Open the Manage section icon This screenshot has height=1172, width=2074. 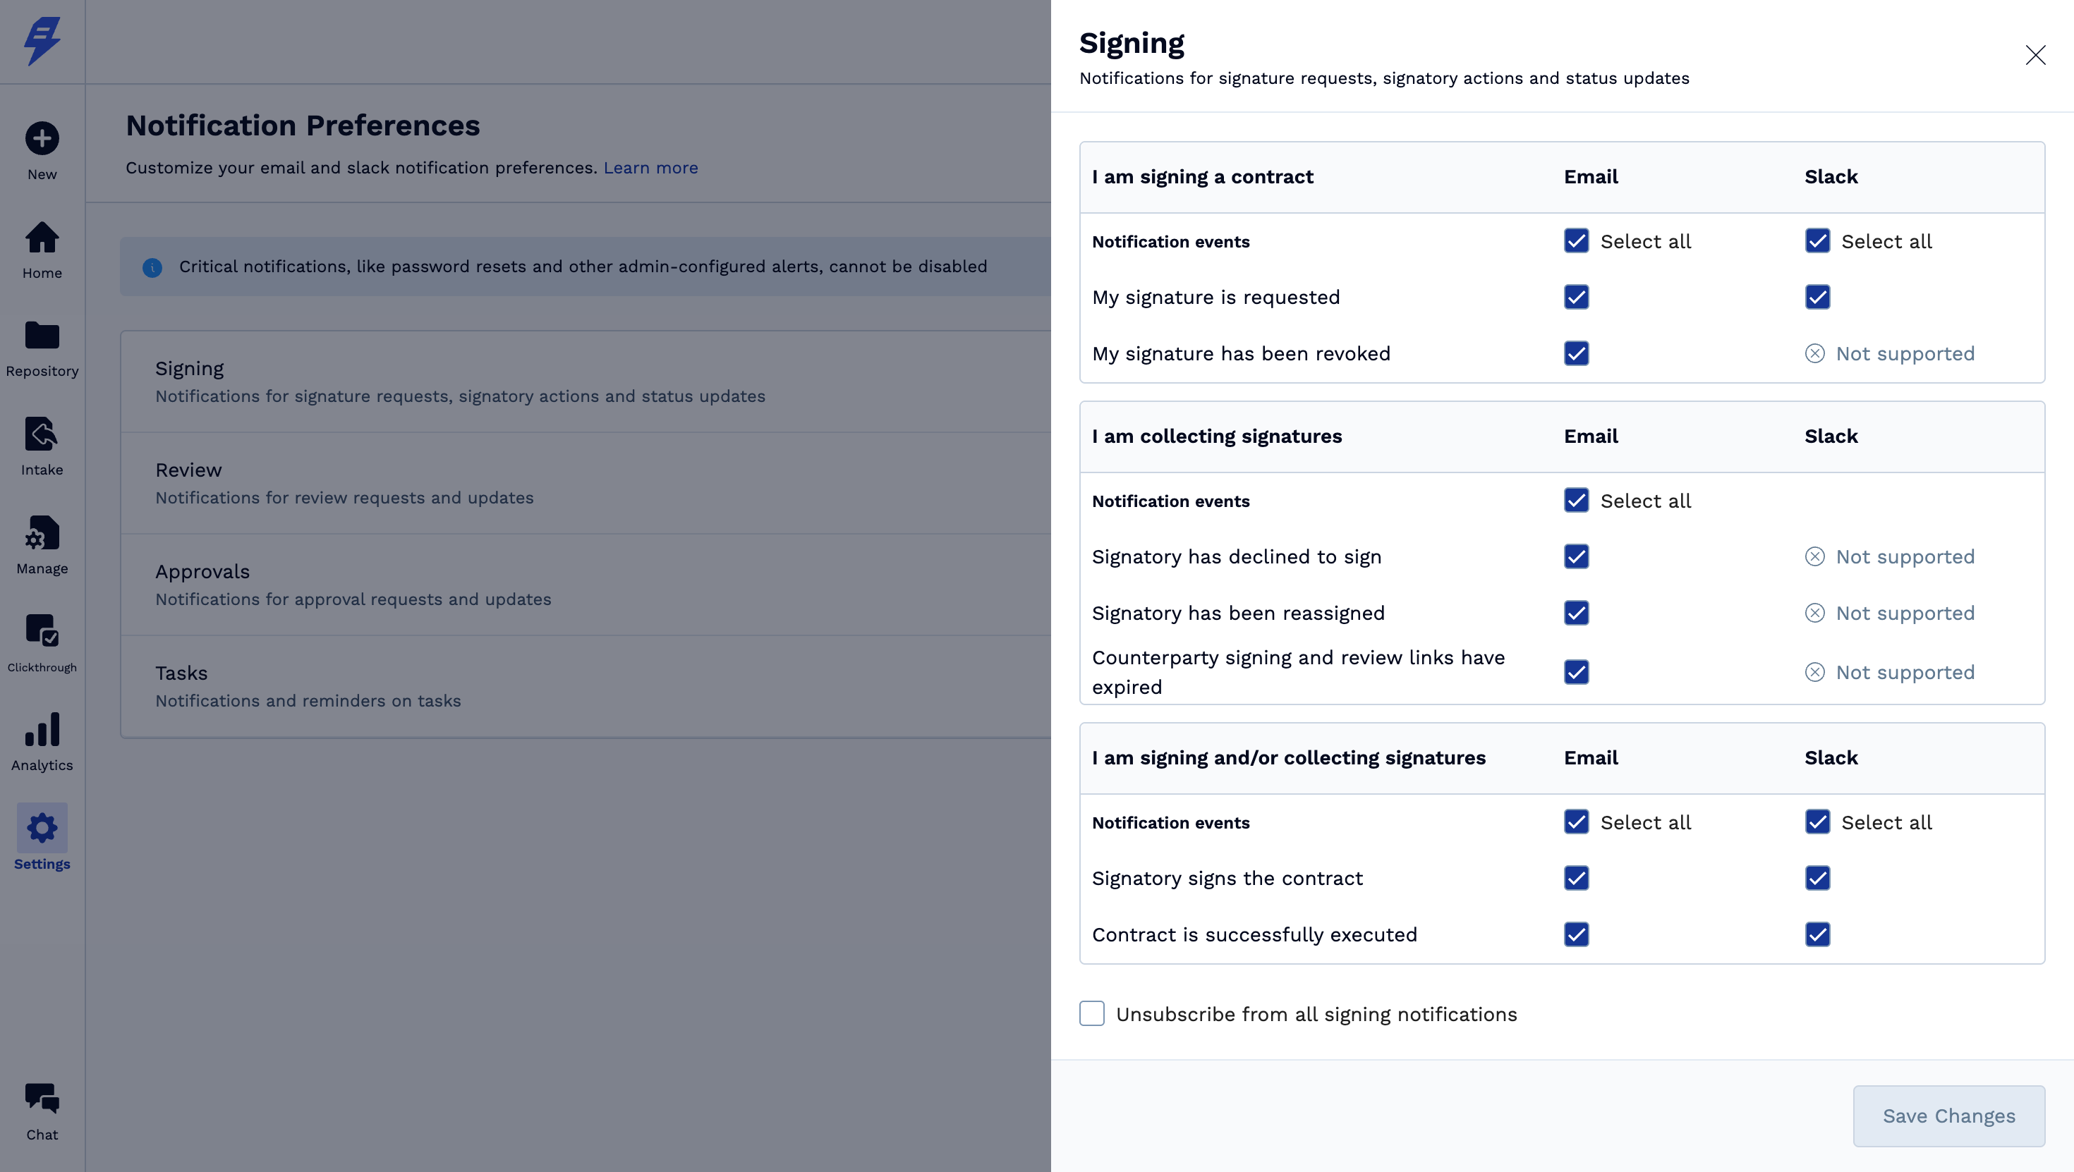[x=42, y=534]
